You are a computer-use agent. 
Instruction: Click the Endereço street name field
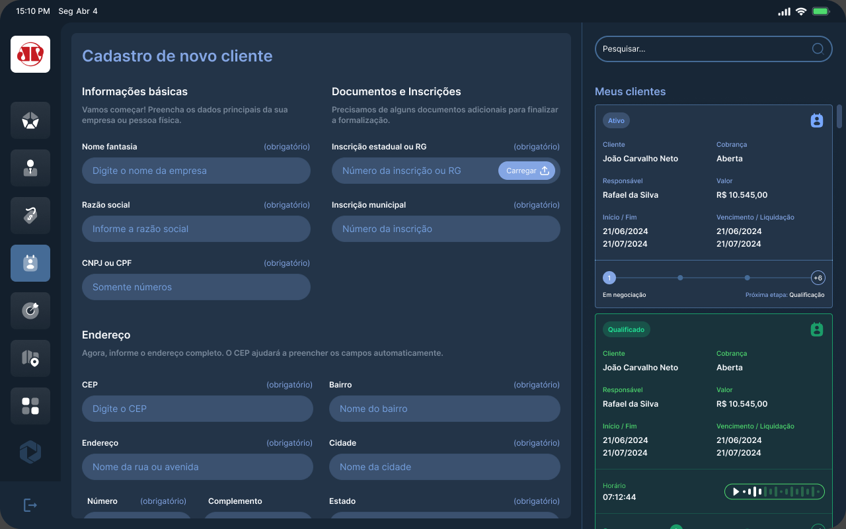pyautogui.click(x=198, y=467)
